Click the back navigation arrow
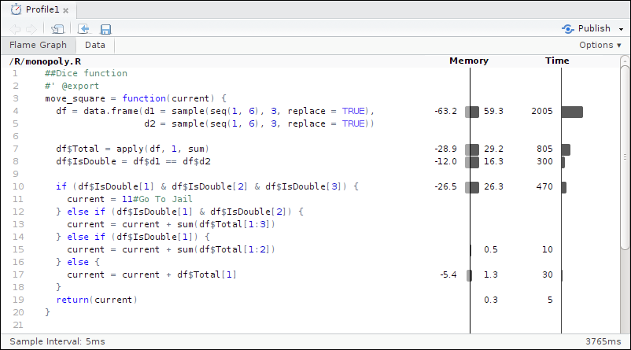631x350 pixels. tap(16, 29)
